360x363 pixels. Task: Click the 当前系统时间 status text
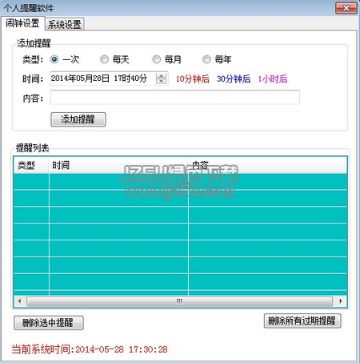point(90,349)
